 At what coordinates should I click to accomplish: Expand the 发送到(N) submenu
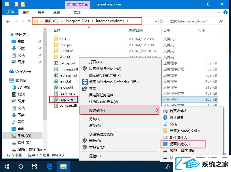pos(119,110)
